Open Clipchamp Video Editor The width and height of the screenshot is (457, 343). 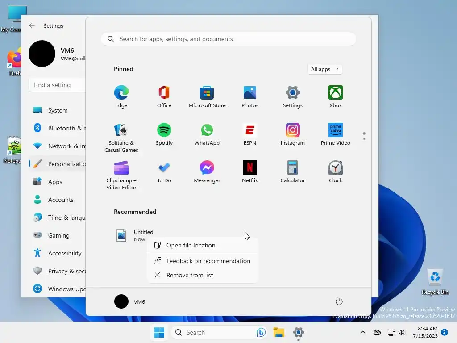(121, 175)
